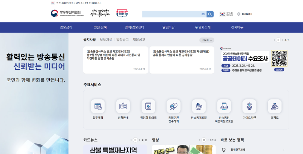The height and width of the screenshot is (154, 303).
Task: Click the 바로 보는 정책 heading
Action: point(232,140)
